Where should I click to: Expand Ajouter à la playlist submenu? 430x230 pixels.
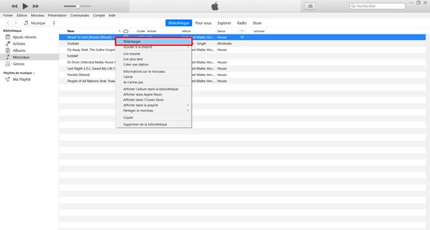coord(154,47)
